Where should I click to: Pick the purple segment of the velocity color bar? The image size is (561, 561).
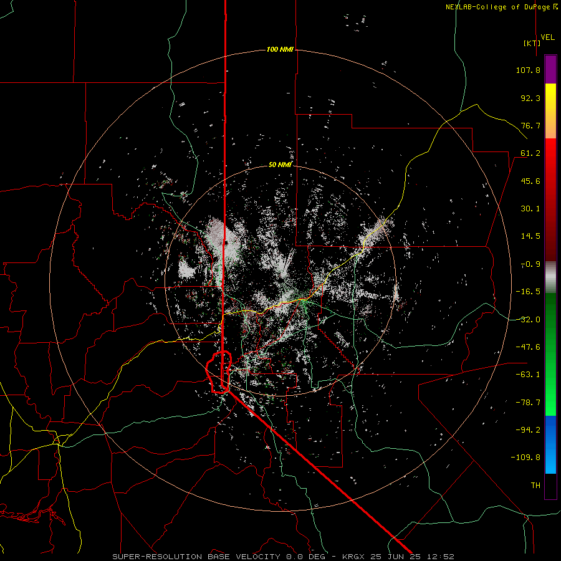[550, 69]
